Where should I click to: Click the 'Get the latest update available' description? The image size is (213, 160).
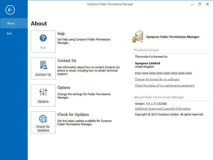84,123
